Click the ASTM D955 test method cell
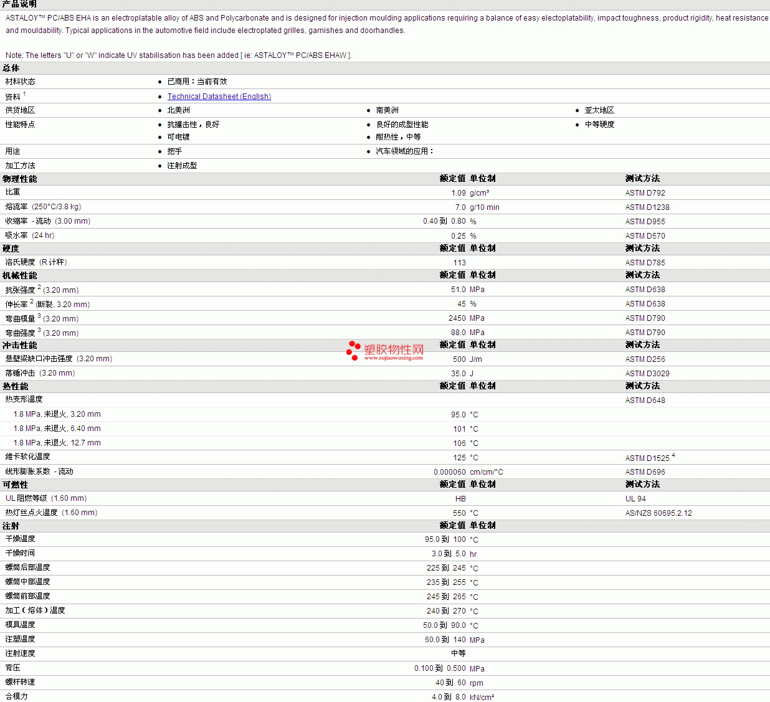 pos(645,222)
